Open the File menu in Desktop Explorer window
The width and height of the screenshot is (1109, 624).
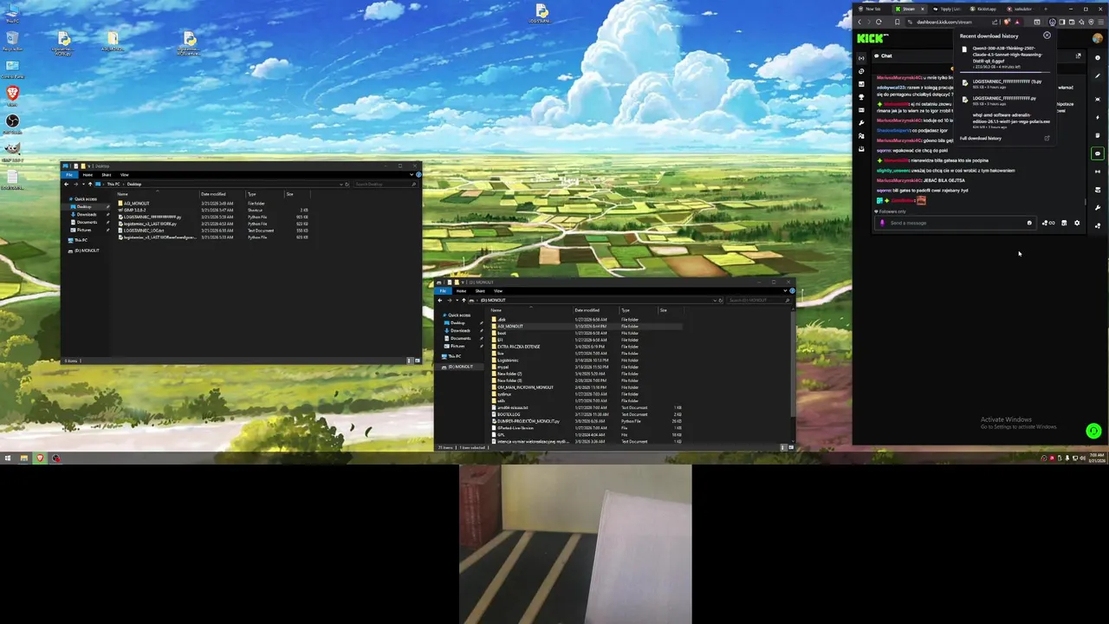69,174
